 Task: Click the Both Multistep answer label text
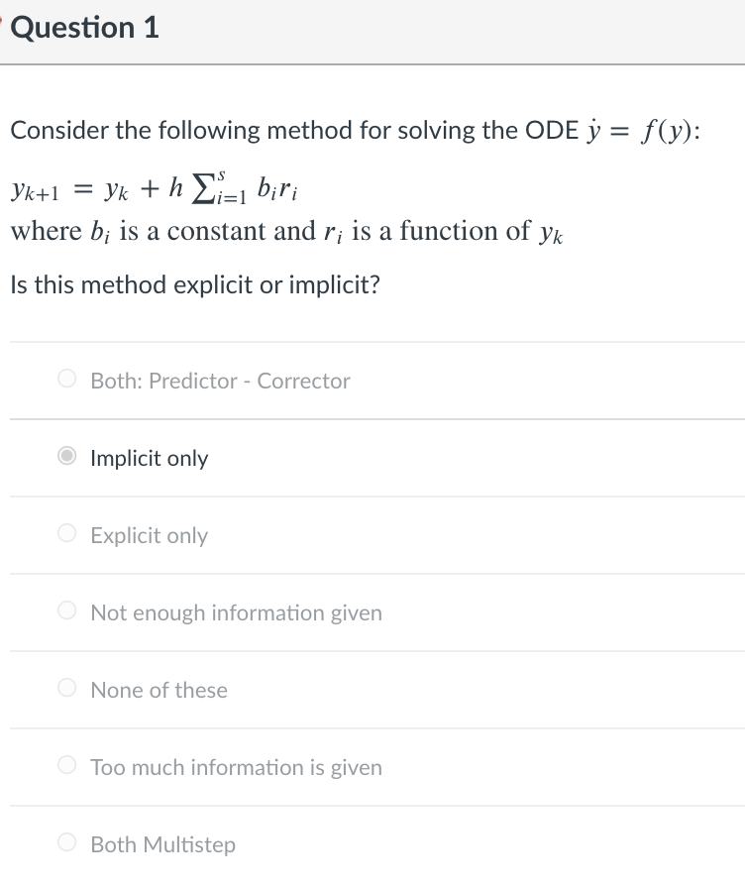pyautogui.click(x=162, y=843)
